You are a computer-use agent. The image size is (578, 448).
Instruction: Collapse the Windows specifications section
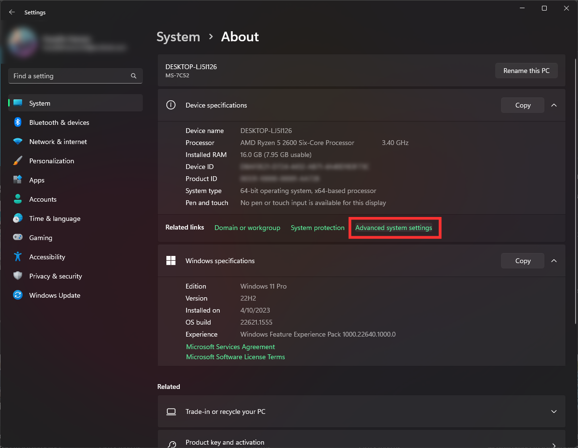[554, 261]
